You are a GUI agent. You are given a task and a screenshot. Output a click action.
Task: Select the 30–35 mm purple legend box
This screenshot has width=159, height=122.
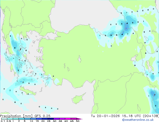[x=56, y=119]
